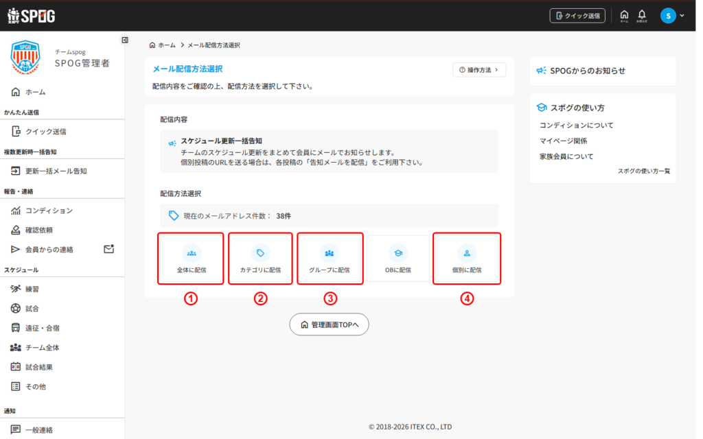Choose OBに配信 delivery option
The height and width of the screenshot is (439, 703).
click(x=398, y=259)
